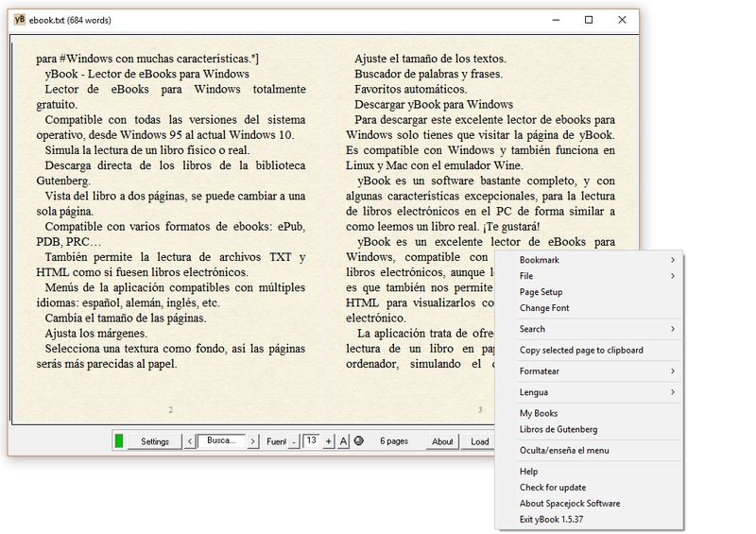This screenshot has width=756, height=534.
Task: Maximize the ebook.txt window
Action: 589,20
